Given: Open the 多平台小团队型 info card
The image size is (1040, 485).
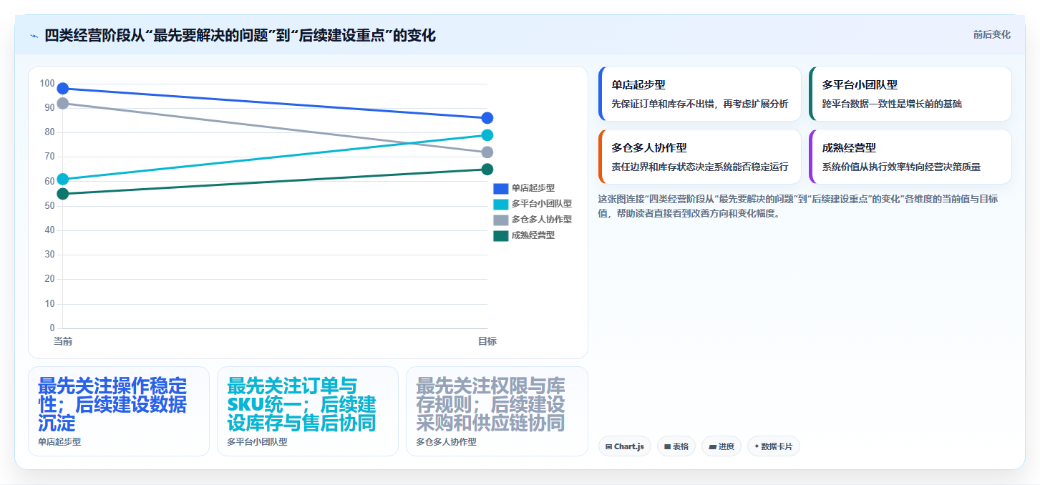Looking at the screenshot, I should pos(910,94).
